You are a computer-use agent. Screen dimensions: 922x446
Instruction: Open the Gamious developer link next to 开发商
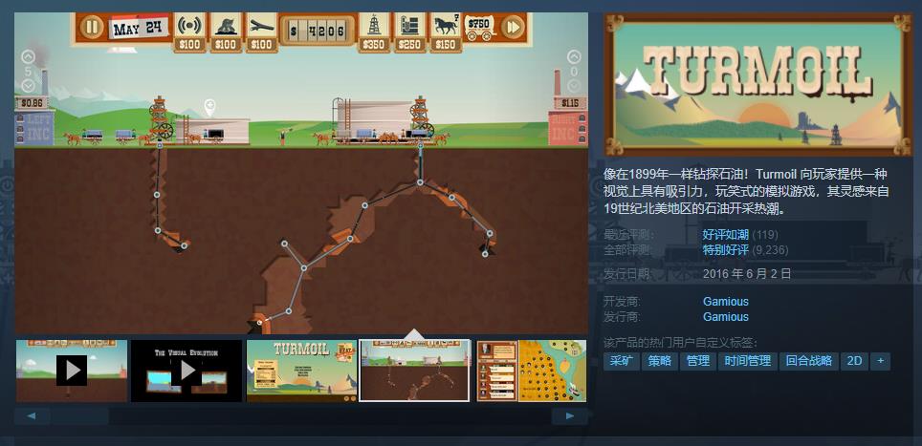click(x=726, y=302)
